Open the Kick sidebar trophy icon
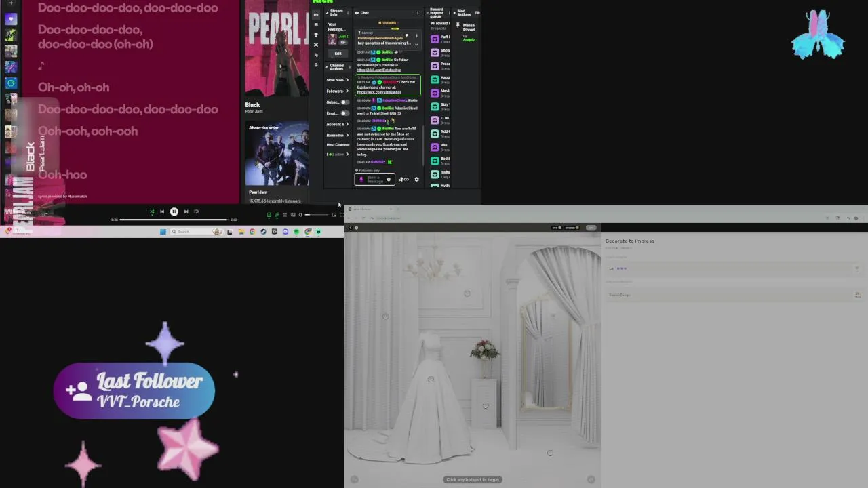Viewport: 868px width, 488px height. pos(316,35)
